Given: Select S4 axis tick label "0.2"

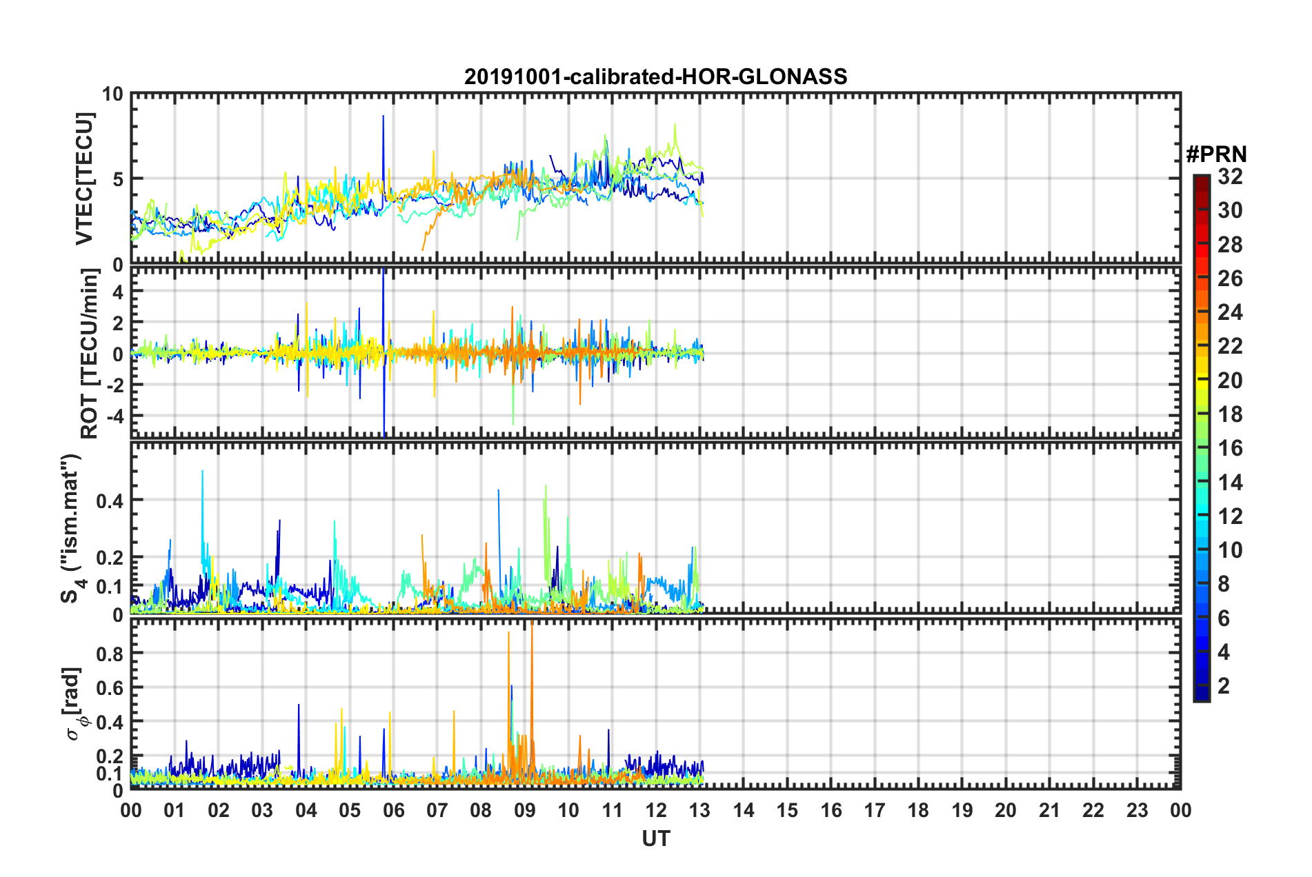Looking at the screenshot, I should [x=110, y=558].
